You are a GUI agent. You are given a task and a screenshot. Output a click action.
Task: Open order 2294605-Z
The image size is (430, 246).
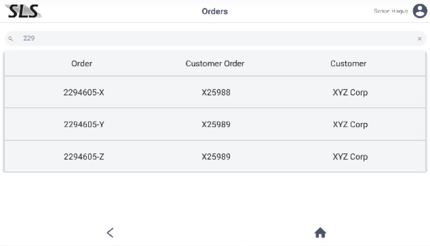84,157
